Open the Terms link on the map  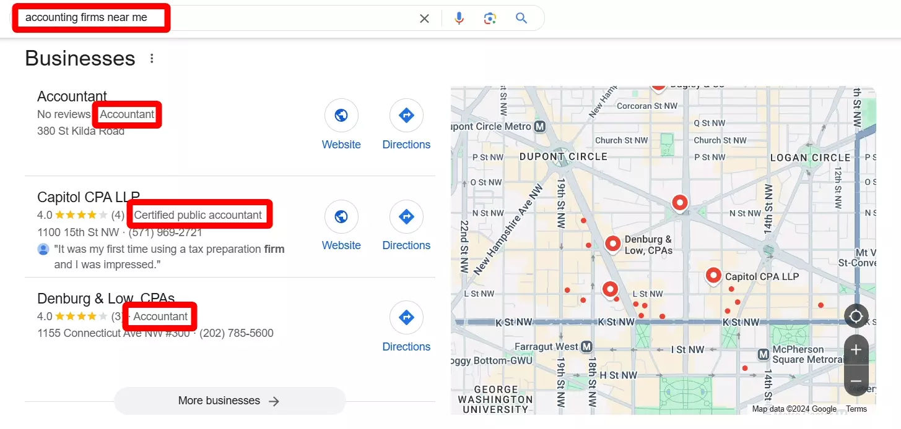click(856, 409)
